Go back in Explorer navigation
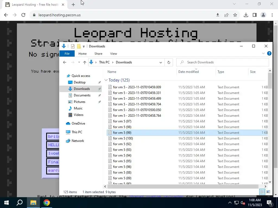 (x=65, y=62)
